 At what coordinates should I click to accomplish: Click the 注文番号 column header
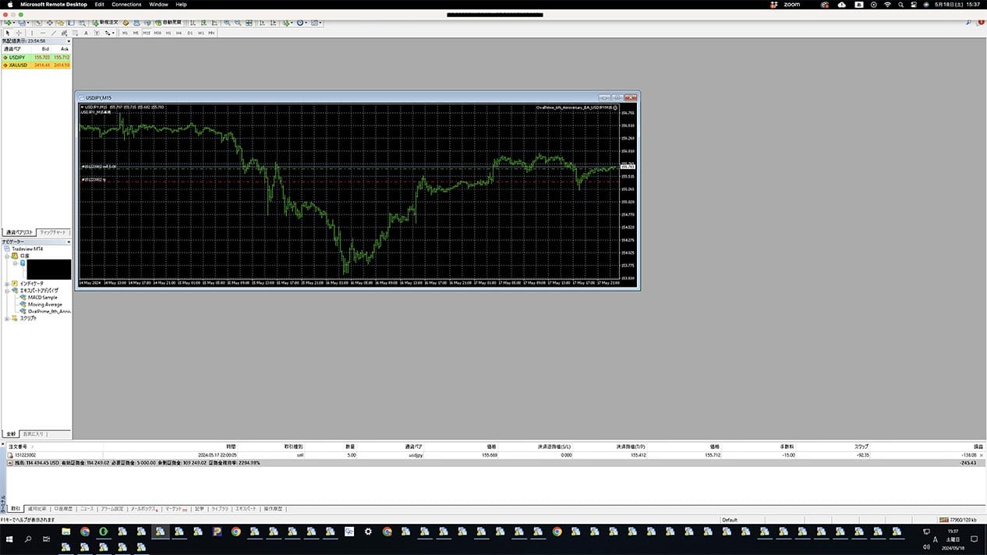point(18,447)
